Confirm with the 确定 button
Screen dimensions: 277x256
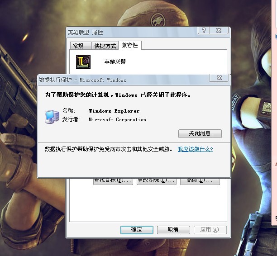point(137,230)
